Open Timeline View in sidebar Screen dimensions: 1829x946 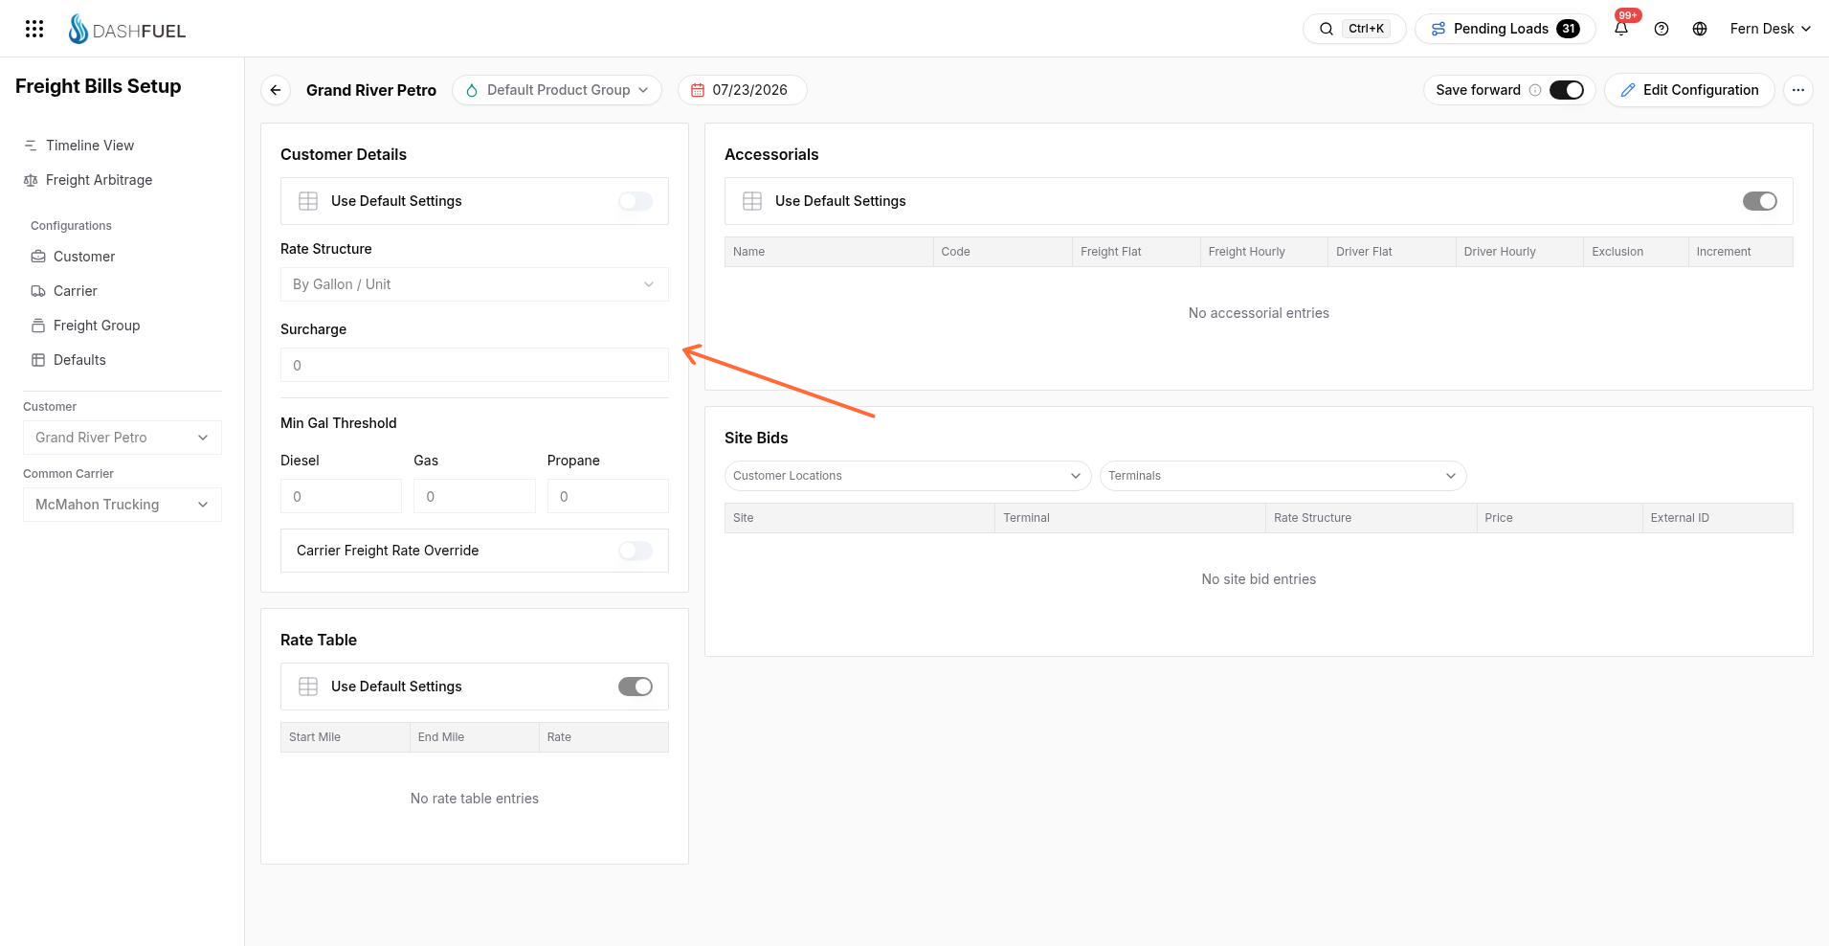point(90,146)
